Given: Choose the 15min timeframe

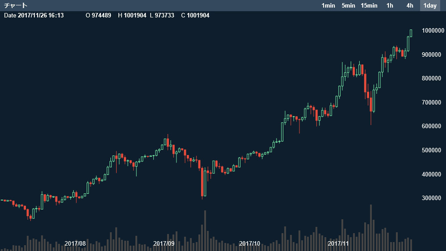Looking at the screenshot, I should 369,5.
